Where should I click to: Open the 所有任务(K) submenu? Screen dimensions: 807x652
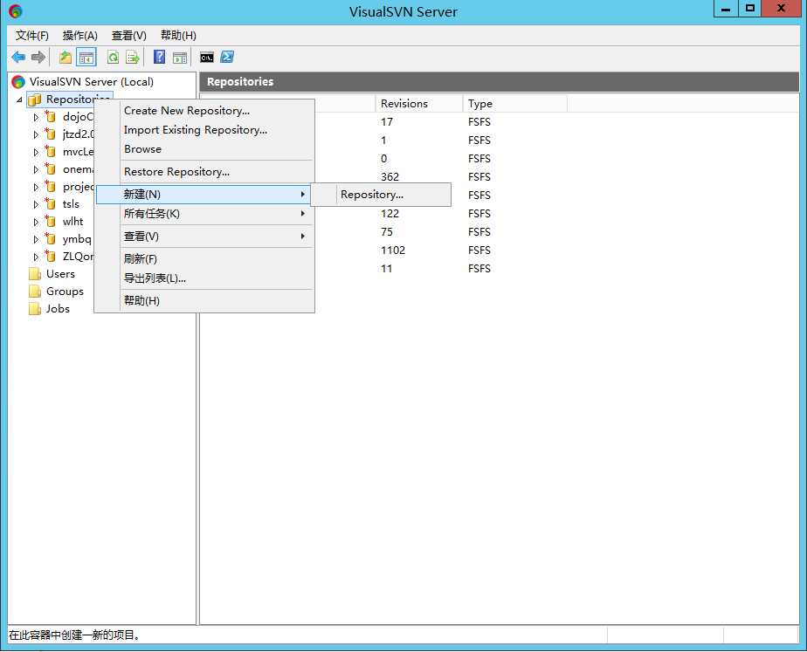(x=204, y=213)
